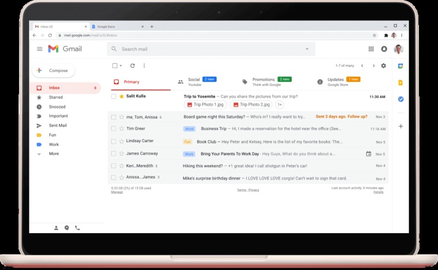Select the Lindsay Carter email checkbox
Viewport: 438px width, 270px height.
coord(114,142)
